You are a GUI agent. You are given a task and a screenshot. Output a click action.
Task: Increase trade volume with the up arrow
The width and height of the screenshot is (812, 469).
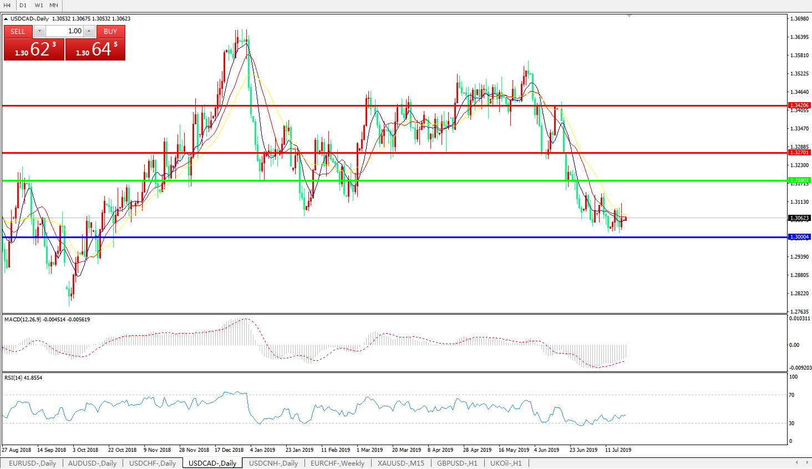[89, 32]
